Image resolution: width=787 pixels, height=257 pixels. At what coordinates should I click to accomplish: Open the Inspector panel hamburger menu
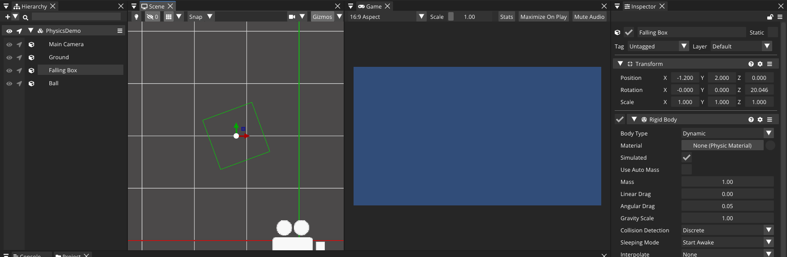(x=780, y=17)
